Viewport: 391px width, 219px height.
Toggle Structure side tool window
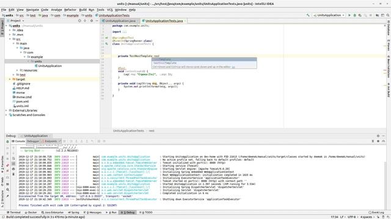point(2,198)
